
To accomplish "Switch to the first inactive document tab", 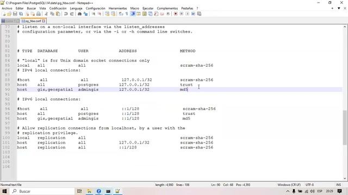I will (10, 21).
